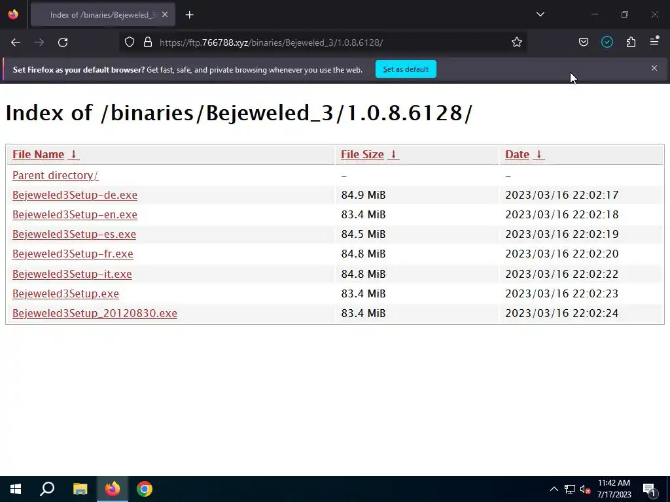Click date 2023/03/16 22:02:17
Screen dimensions: 670x502
561,195
